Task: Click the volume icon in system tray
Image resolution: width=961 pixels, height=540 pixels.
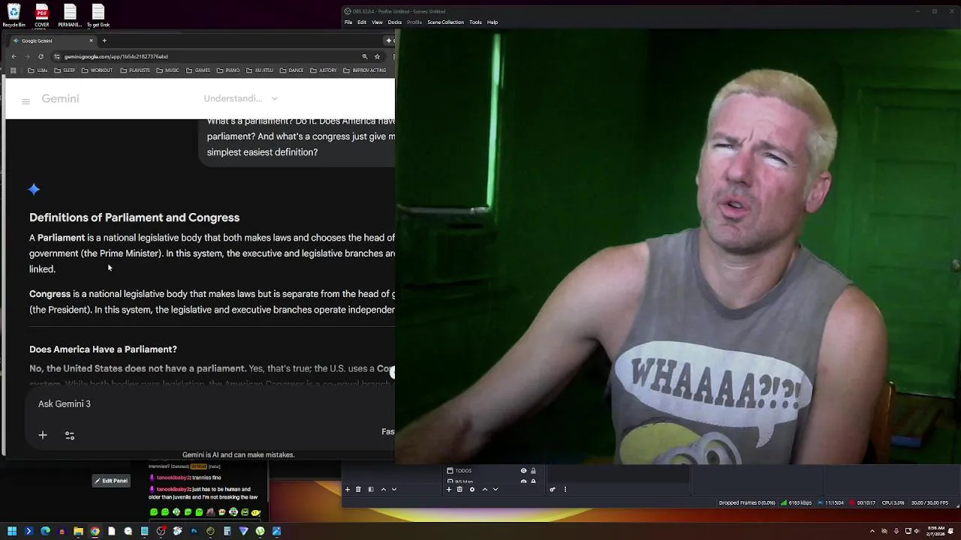Action: [x=917, y=531]
